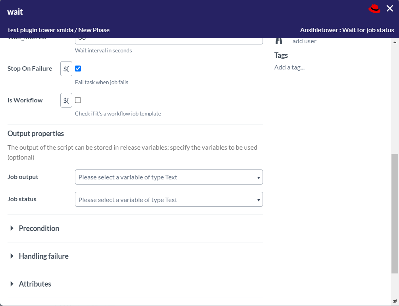399x306 pixels.
Task: Click the 'Add a tag...' field
Action: click(289, 67)
